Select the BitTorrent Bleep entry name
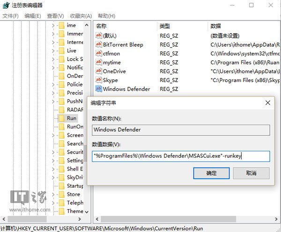This screenshot has height=232, width=281. (123, 45)
